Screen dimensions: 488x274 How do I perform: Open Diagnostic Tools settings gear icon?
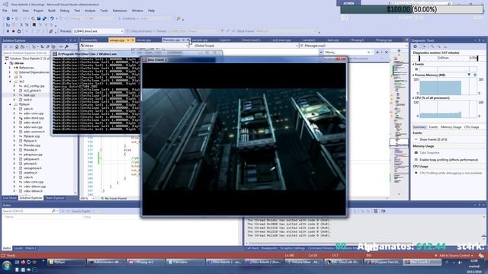pos(415,46)
